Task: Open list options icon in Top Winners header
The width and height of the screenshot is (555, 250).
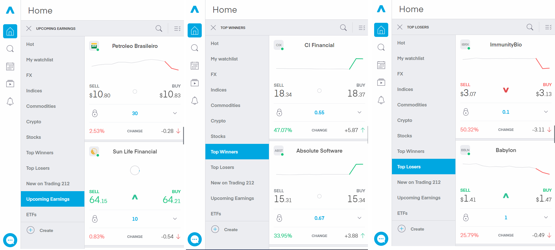Action: pyautogui.click(x=362, y=28)
